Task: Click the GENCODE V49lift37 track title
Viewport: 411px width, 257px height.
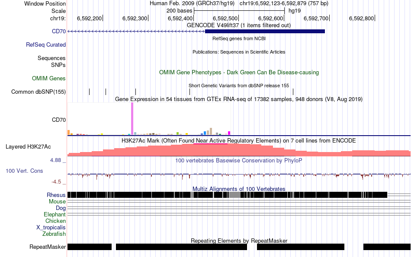Action: coord(239,25)
